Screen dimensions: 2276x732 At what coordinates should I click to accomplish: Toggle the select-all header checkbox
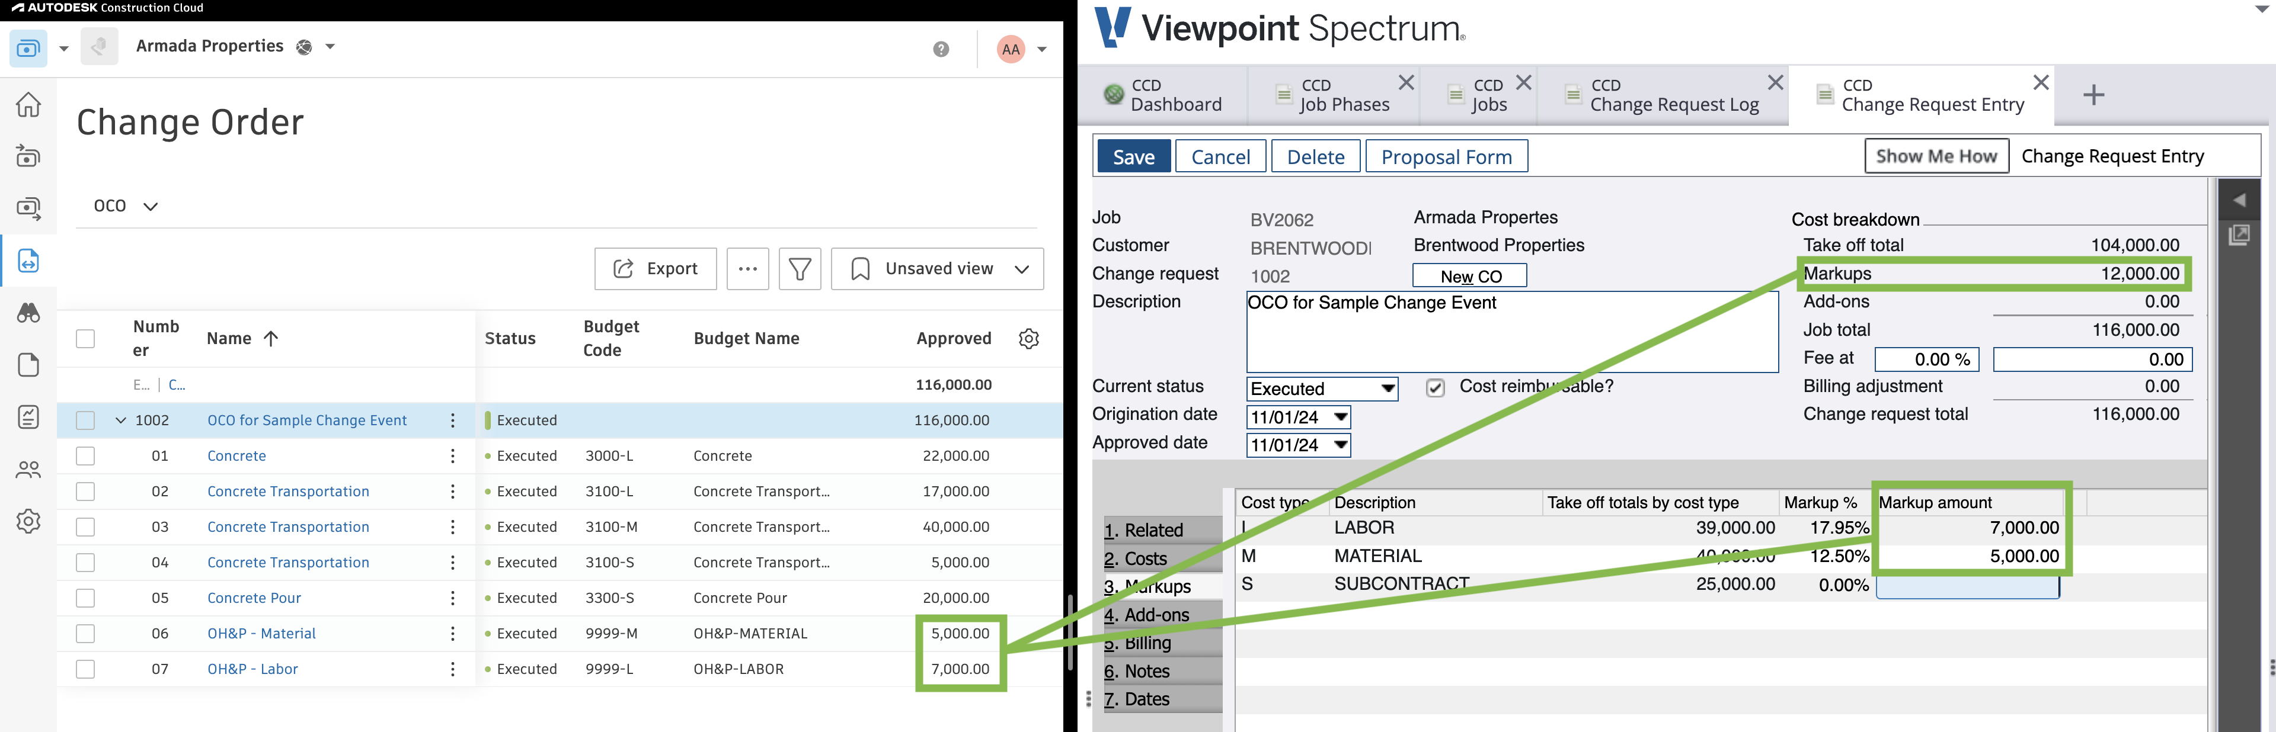[x=85, y=338]
